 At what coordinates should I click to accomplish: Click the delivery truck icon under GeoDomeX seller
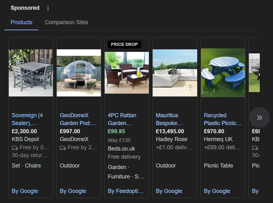[63, 148]
